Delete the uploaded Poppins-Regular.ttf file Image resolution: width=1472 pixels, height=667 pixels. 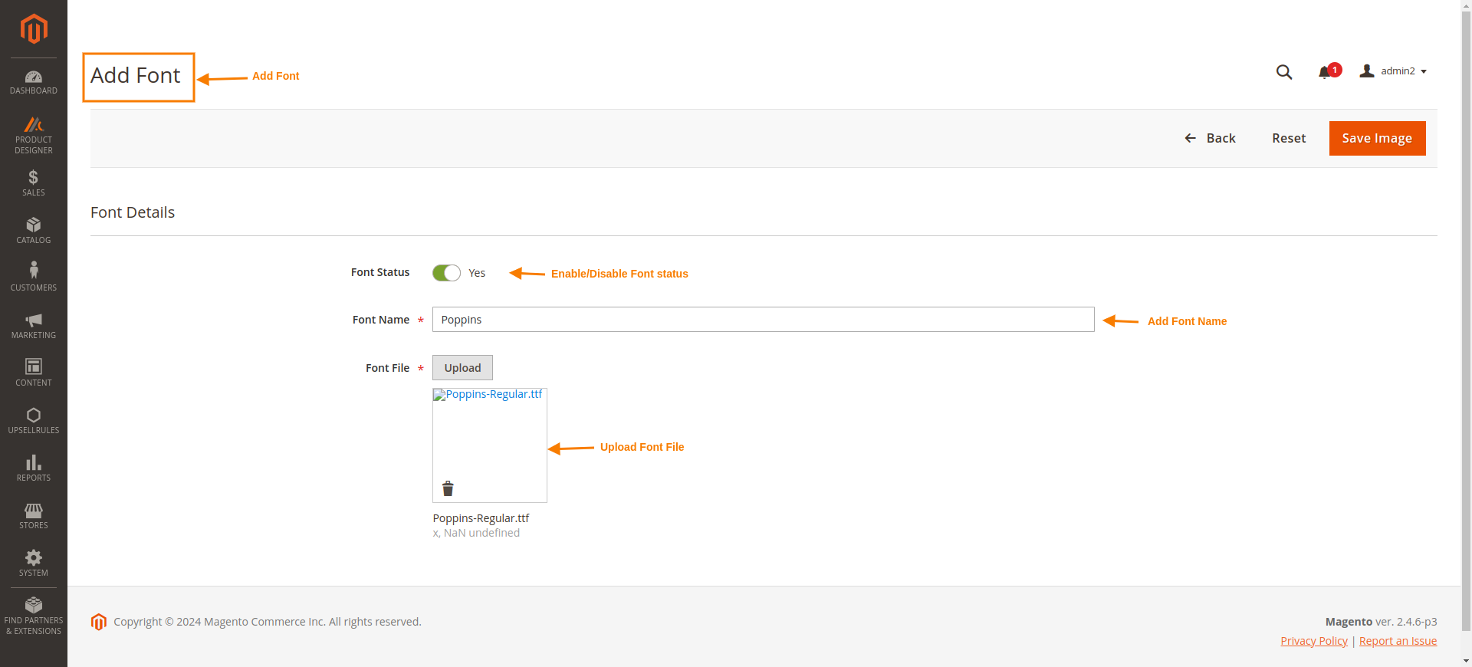pos(448,488)
